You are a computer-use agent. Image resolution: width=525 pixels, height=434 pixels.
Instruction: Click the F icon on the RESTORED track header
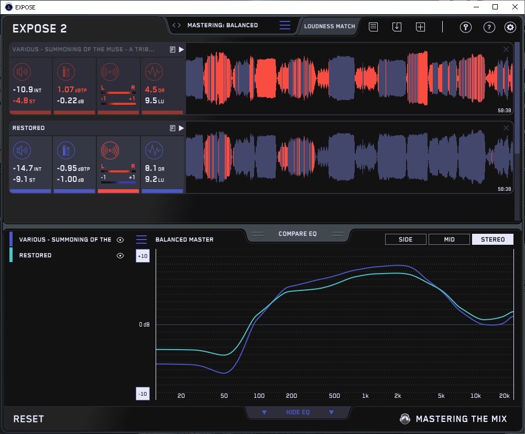pyautogui.click(x=173, y=128)
